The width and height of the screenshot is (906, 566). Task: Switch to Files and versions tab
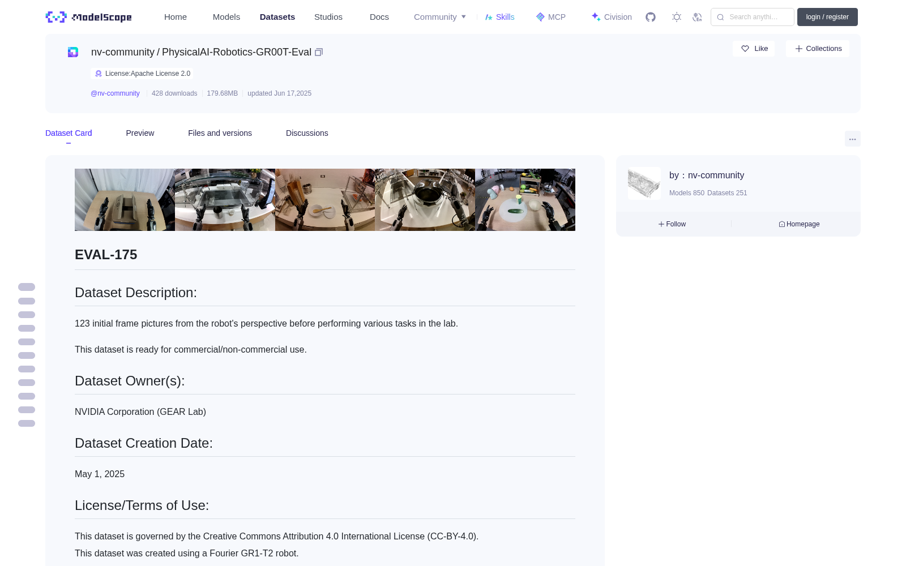[220, 133]
